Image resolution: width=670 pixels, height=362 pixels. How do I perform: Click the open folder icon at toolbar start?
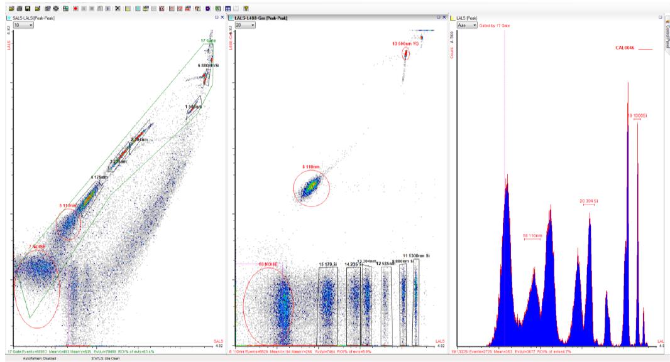click(x=11, y=9)
